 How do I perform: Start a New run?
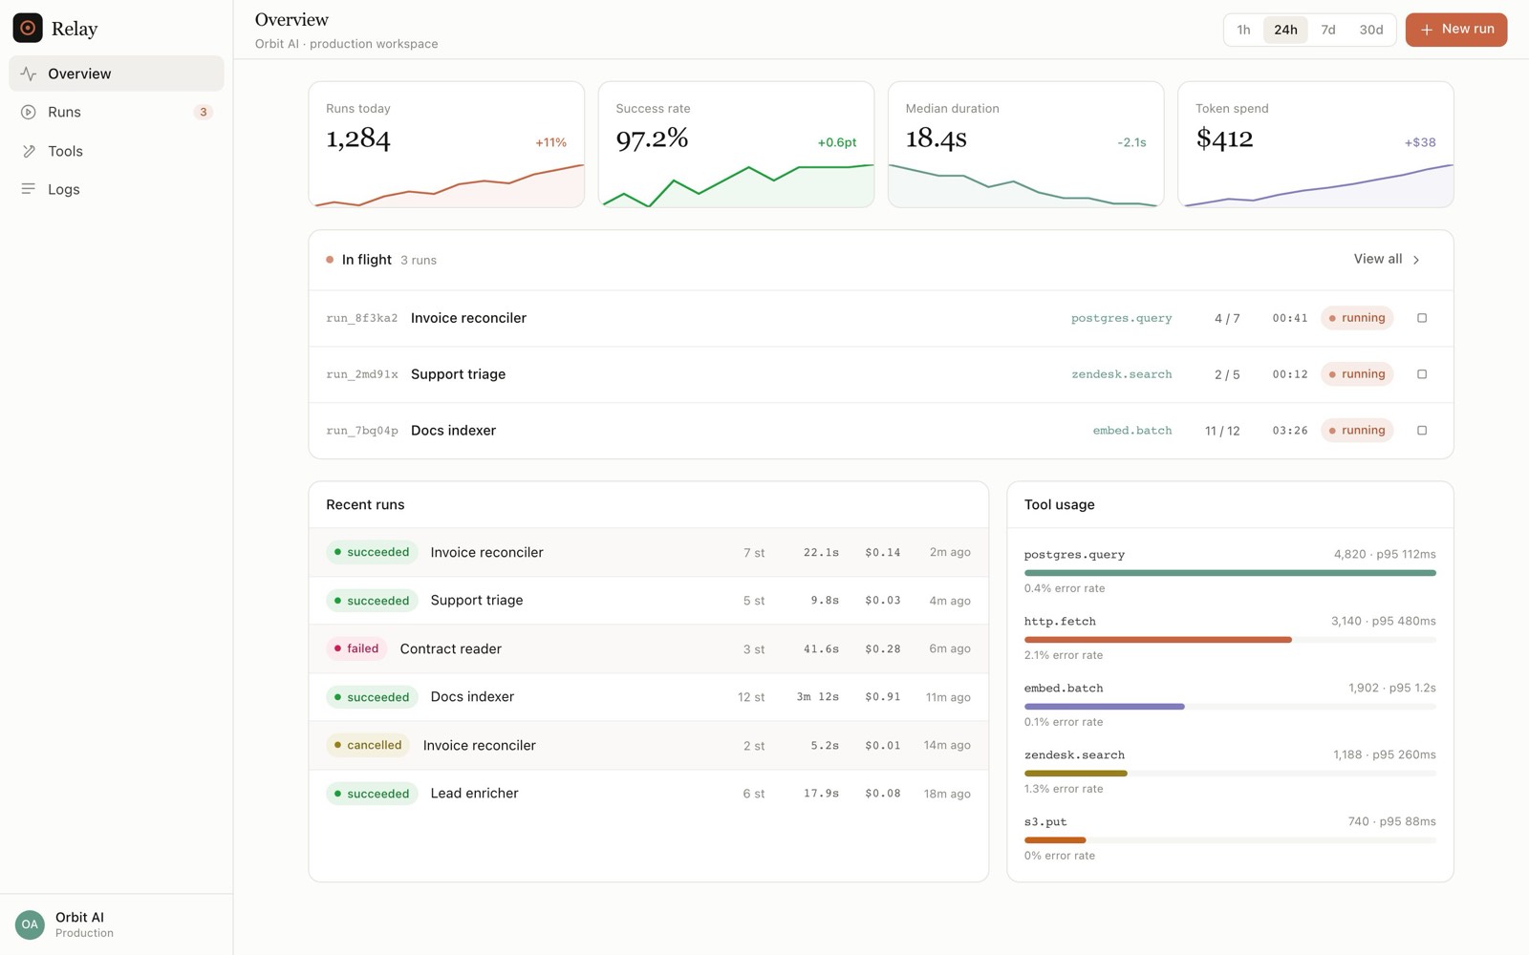[1455, 30]
